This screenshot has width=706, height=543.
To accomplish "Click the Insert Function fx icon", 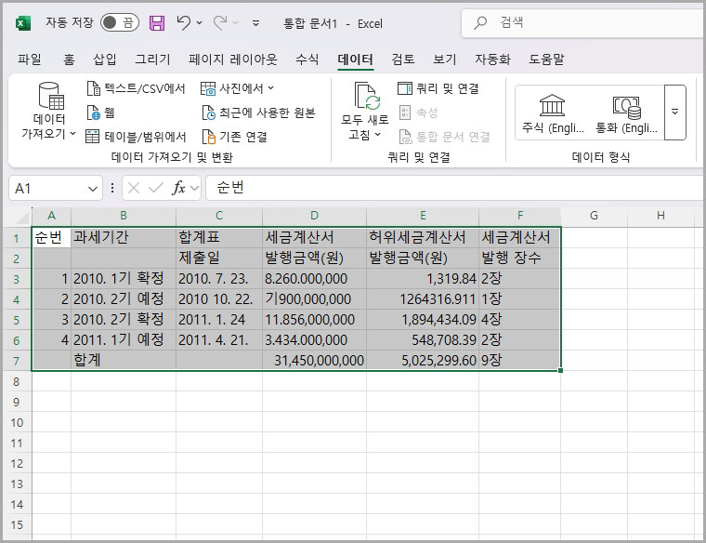I will click(178, 188).
